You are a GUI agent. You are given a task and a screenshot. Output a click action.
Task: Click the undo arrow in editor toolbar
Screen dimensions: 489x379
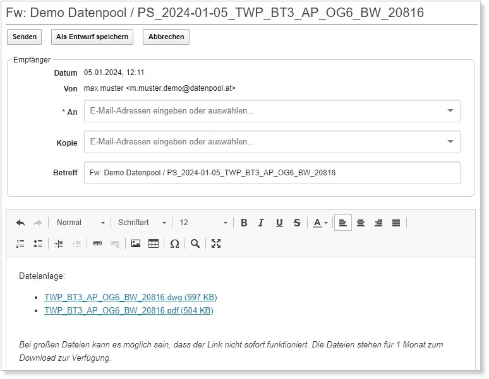20,223
